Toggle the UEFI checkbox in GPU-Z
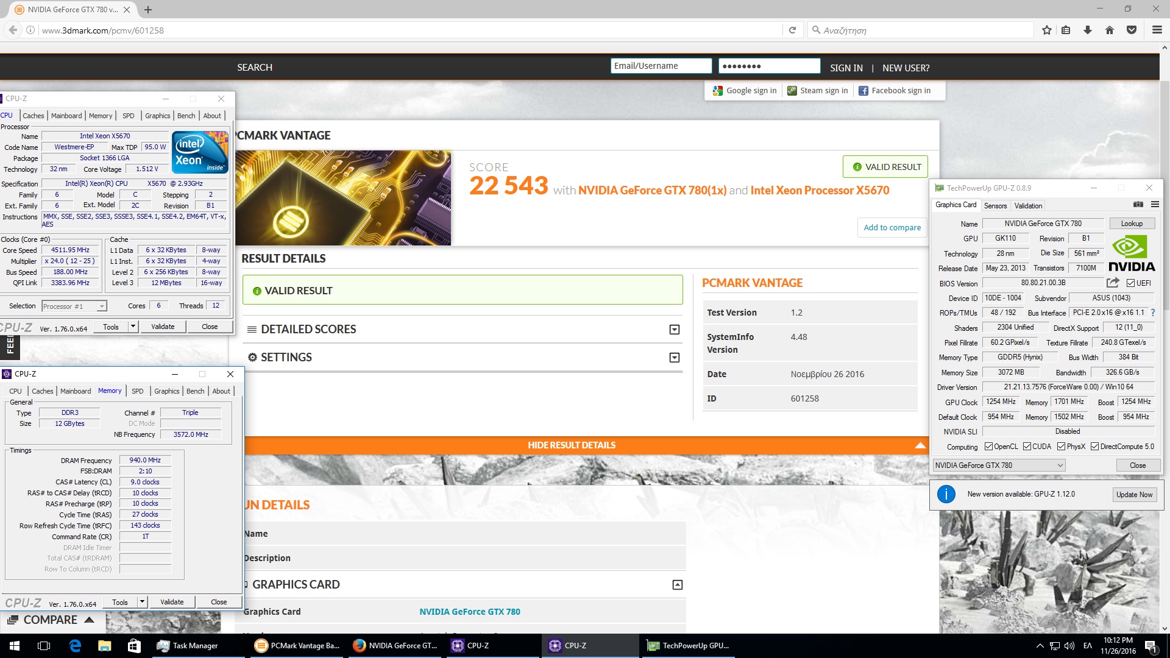This screenshot has width=1170, height=658. (1130, 283)
